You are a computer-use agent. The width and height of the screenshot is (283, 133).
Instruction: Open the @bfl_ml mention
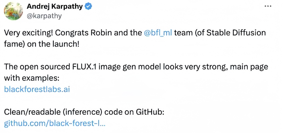[x=158, y=33]
